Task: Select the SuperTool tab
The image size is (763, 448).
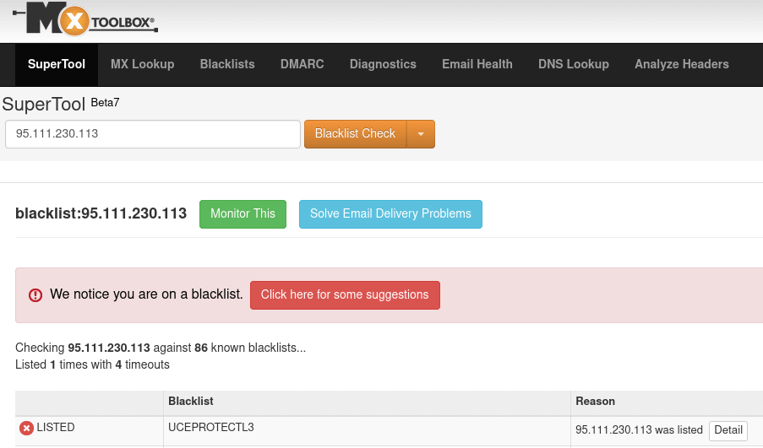Action: [57, 64]
